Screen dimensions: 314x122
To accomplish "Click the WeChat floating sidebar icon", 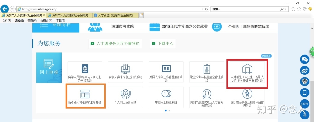I will tap(305, 59).
